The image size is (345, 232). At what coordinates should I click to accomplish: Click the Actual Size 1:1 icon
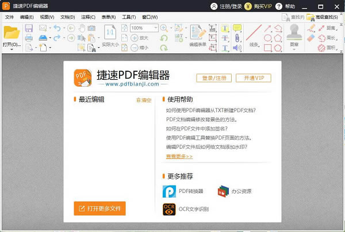[110, 33]
